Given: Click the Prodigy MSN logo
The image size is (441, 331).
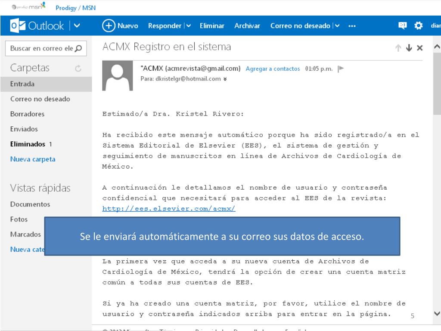Looking at the screenshot, I should coord(29,6).
